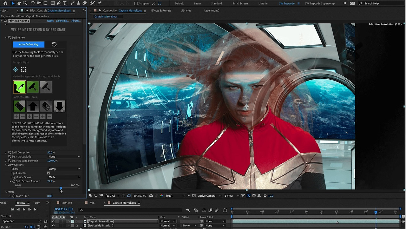The height and width of the screenshot is (229, 406).
Task: Open the Right Side Show dropdown
Action: point(63,177)
